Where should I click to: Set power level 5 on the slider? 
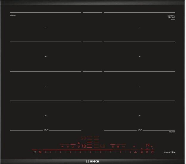(90, 152)
